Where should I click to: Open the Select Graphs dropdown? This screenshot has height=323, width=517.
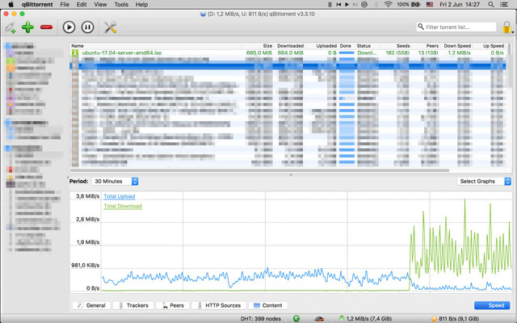(x=484, y=181)
